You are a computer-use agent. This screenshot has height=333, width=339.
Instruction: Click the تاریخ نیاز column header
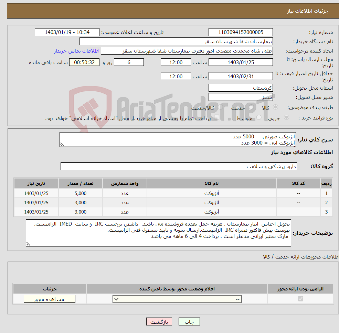click(x=36, y=184)
